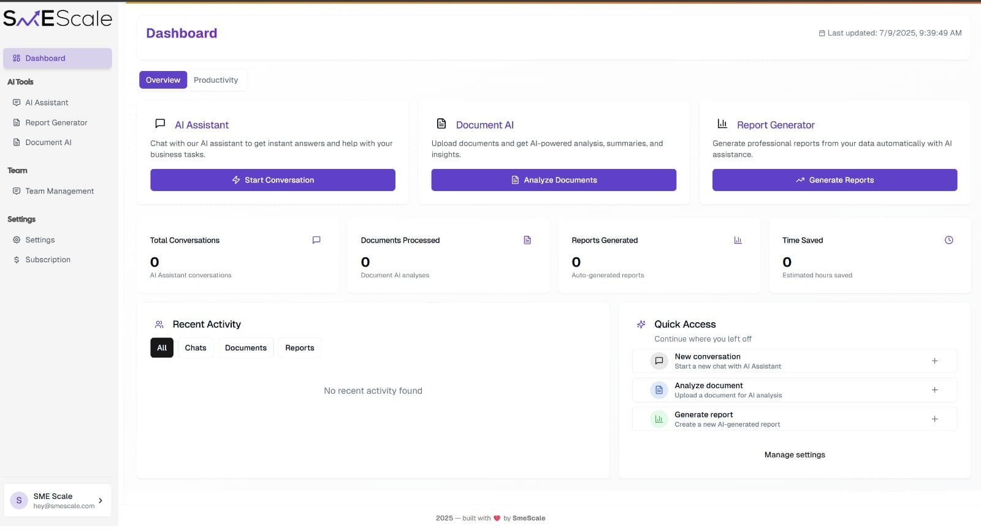
Task: Click plus sign next to Analyze document
Action: (x=934, y=390)
